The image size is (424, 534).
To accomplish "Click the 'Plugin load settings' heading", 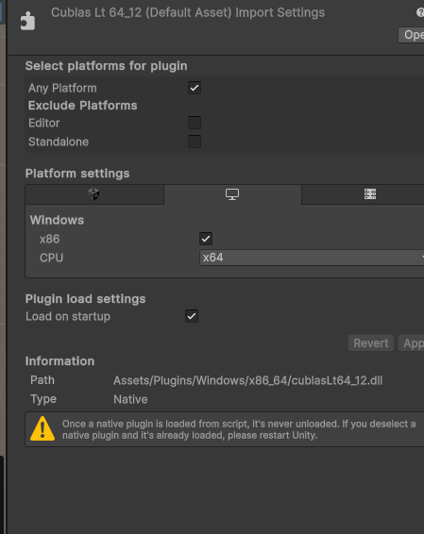I will (x=85, y=299).
